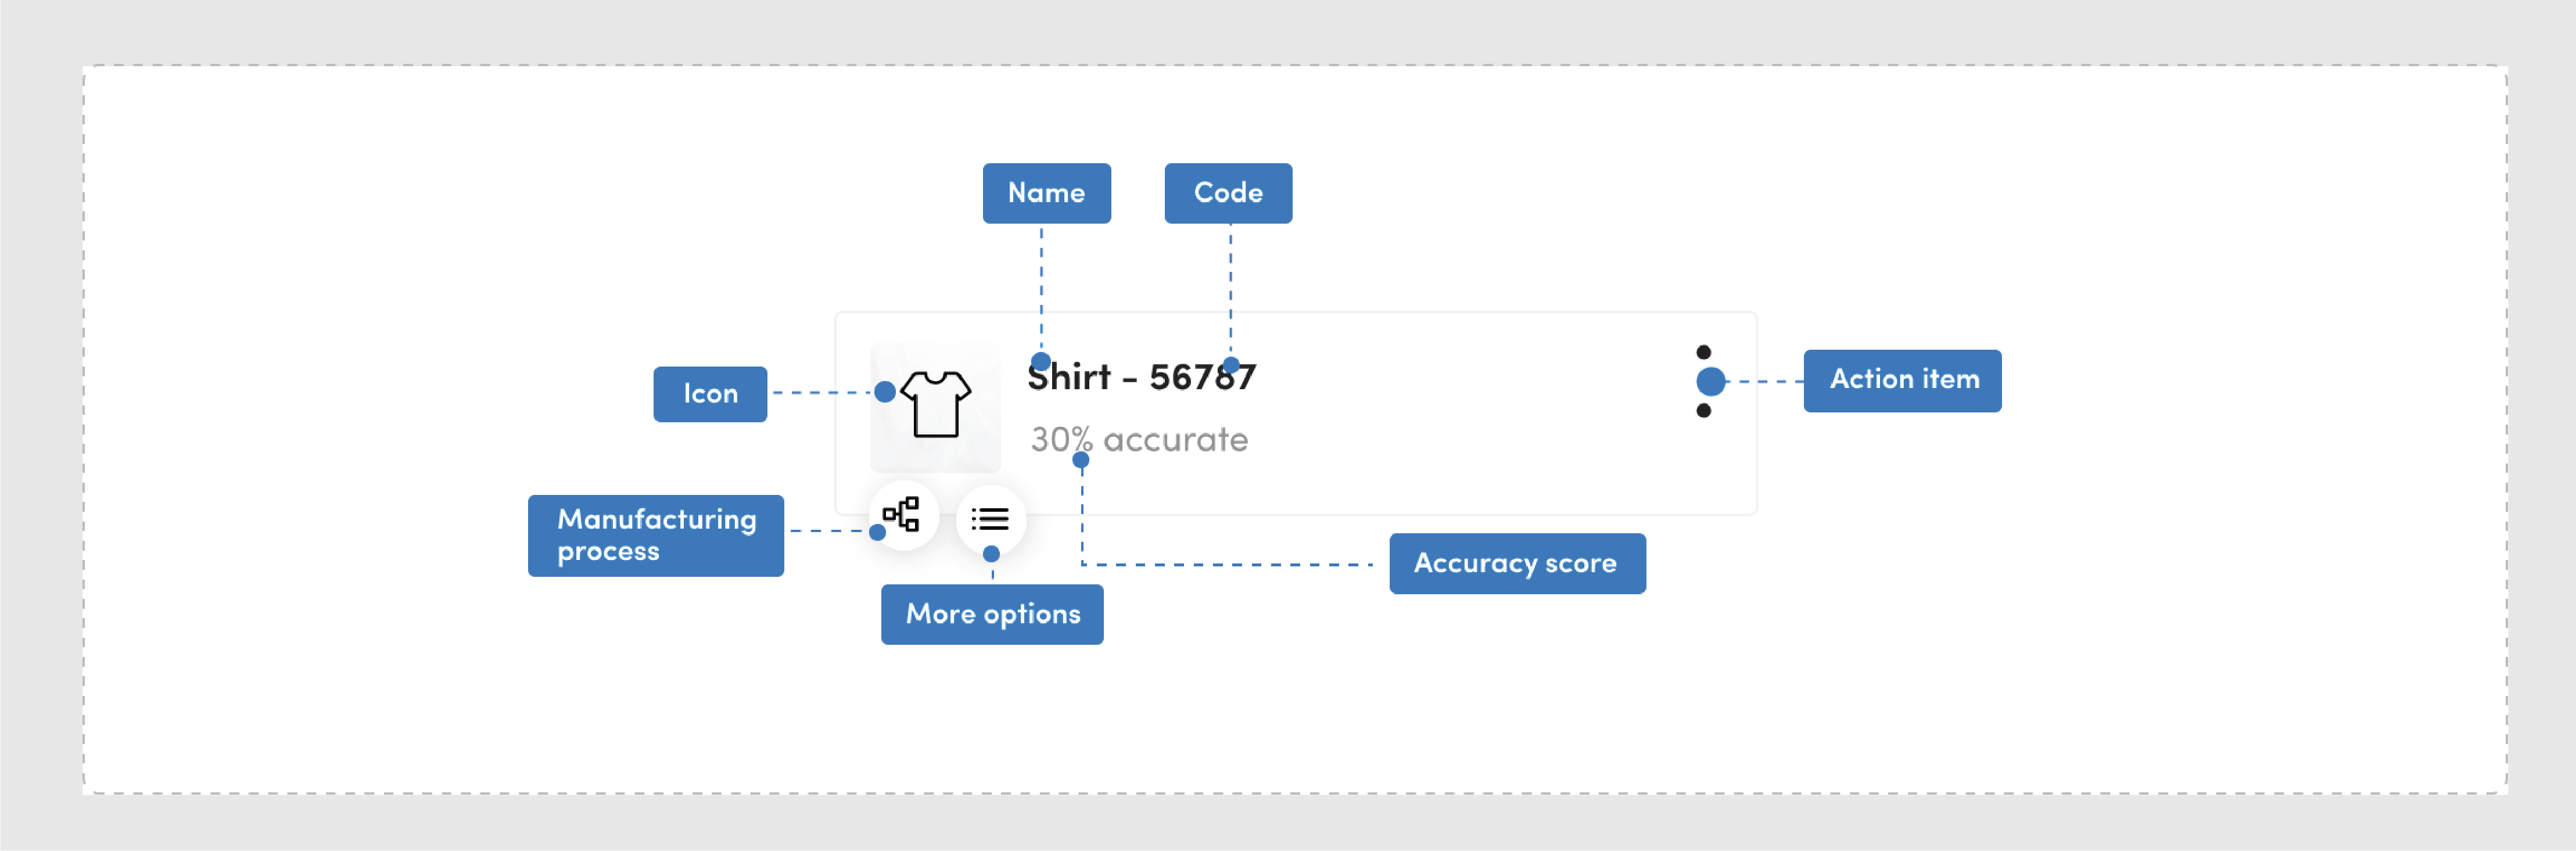
Task: Click the shirt icon thumbnail
Action: pos(935,405)
